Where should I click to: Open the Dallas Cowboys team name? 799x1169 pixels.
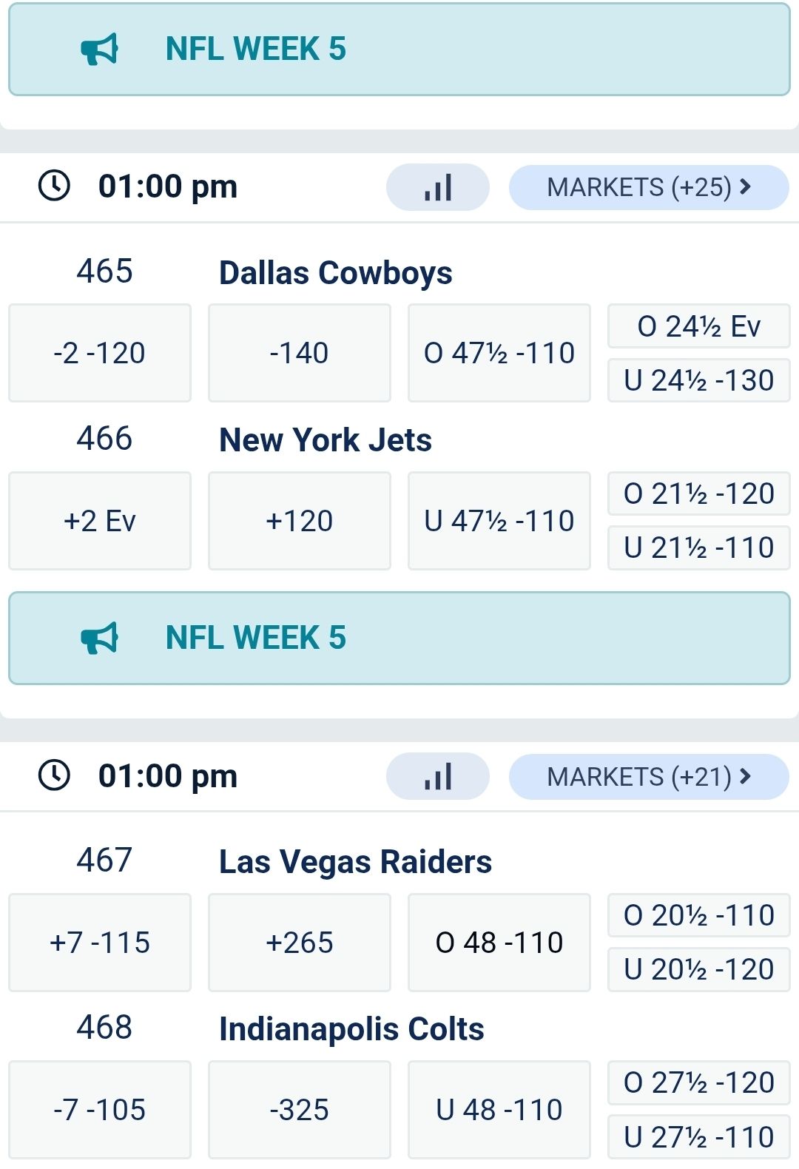click(336, 272)
